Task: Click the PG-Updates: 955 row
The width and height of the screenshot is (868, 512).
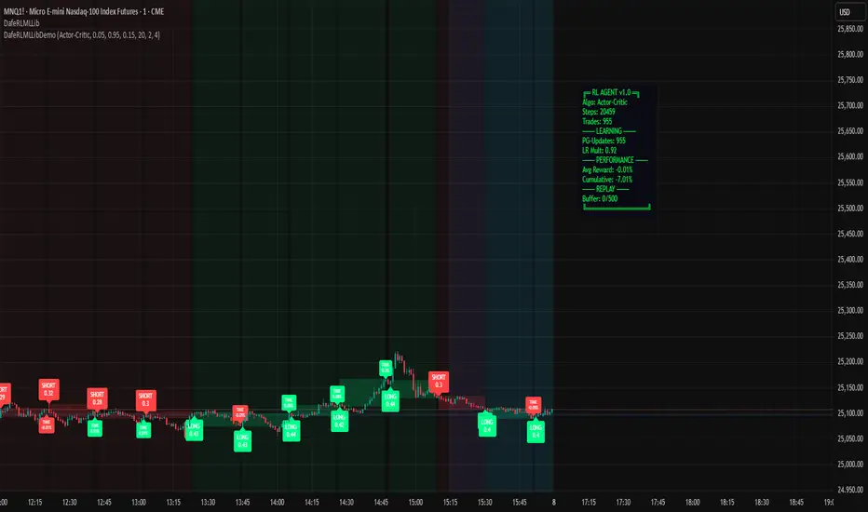Action: tap(604, 141)
